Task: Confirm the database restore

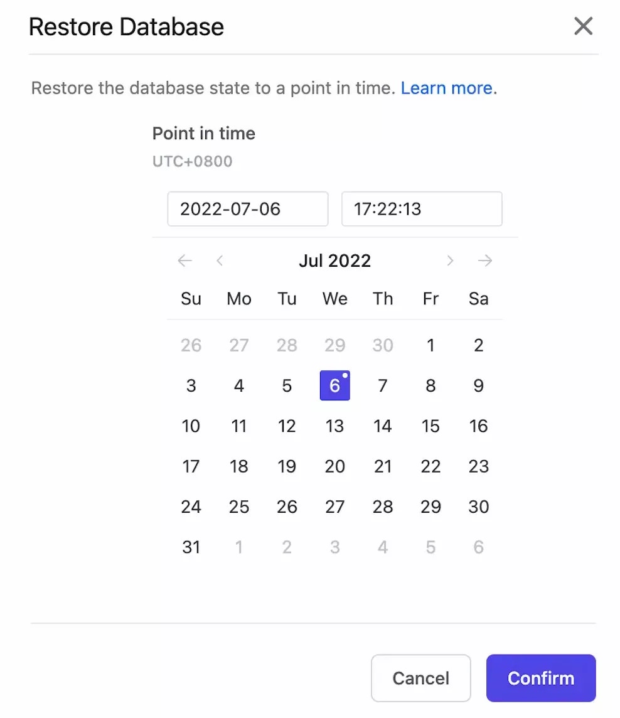Action: pos(540,678)
